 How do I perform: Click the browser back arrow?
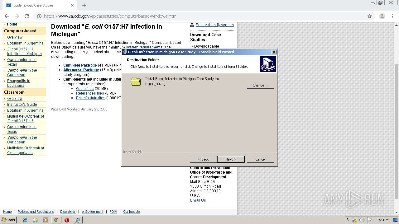(7, 16)
